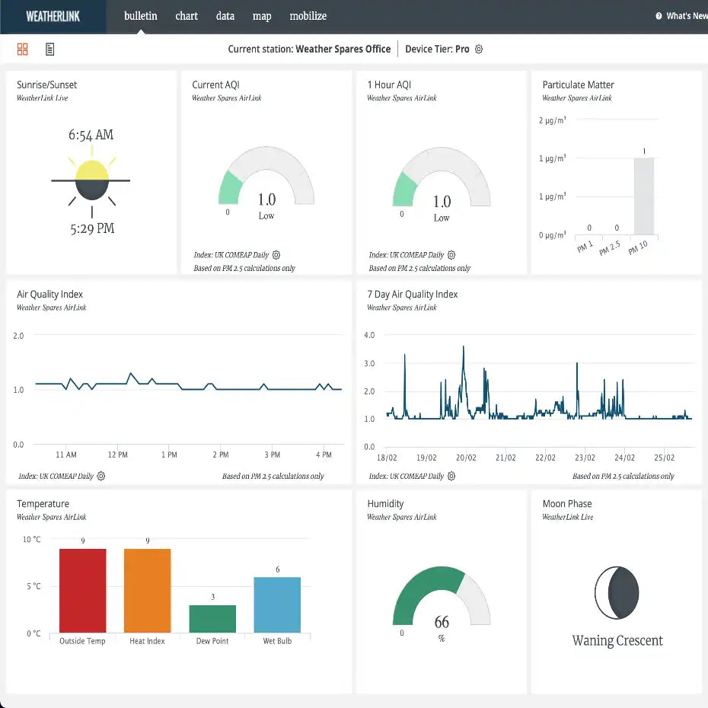This screenshot has height=708, width=708.
Task: Select the blue Wet Bulb bar
Action: (277, 604)
